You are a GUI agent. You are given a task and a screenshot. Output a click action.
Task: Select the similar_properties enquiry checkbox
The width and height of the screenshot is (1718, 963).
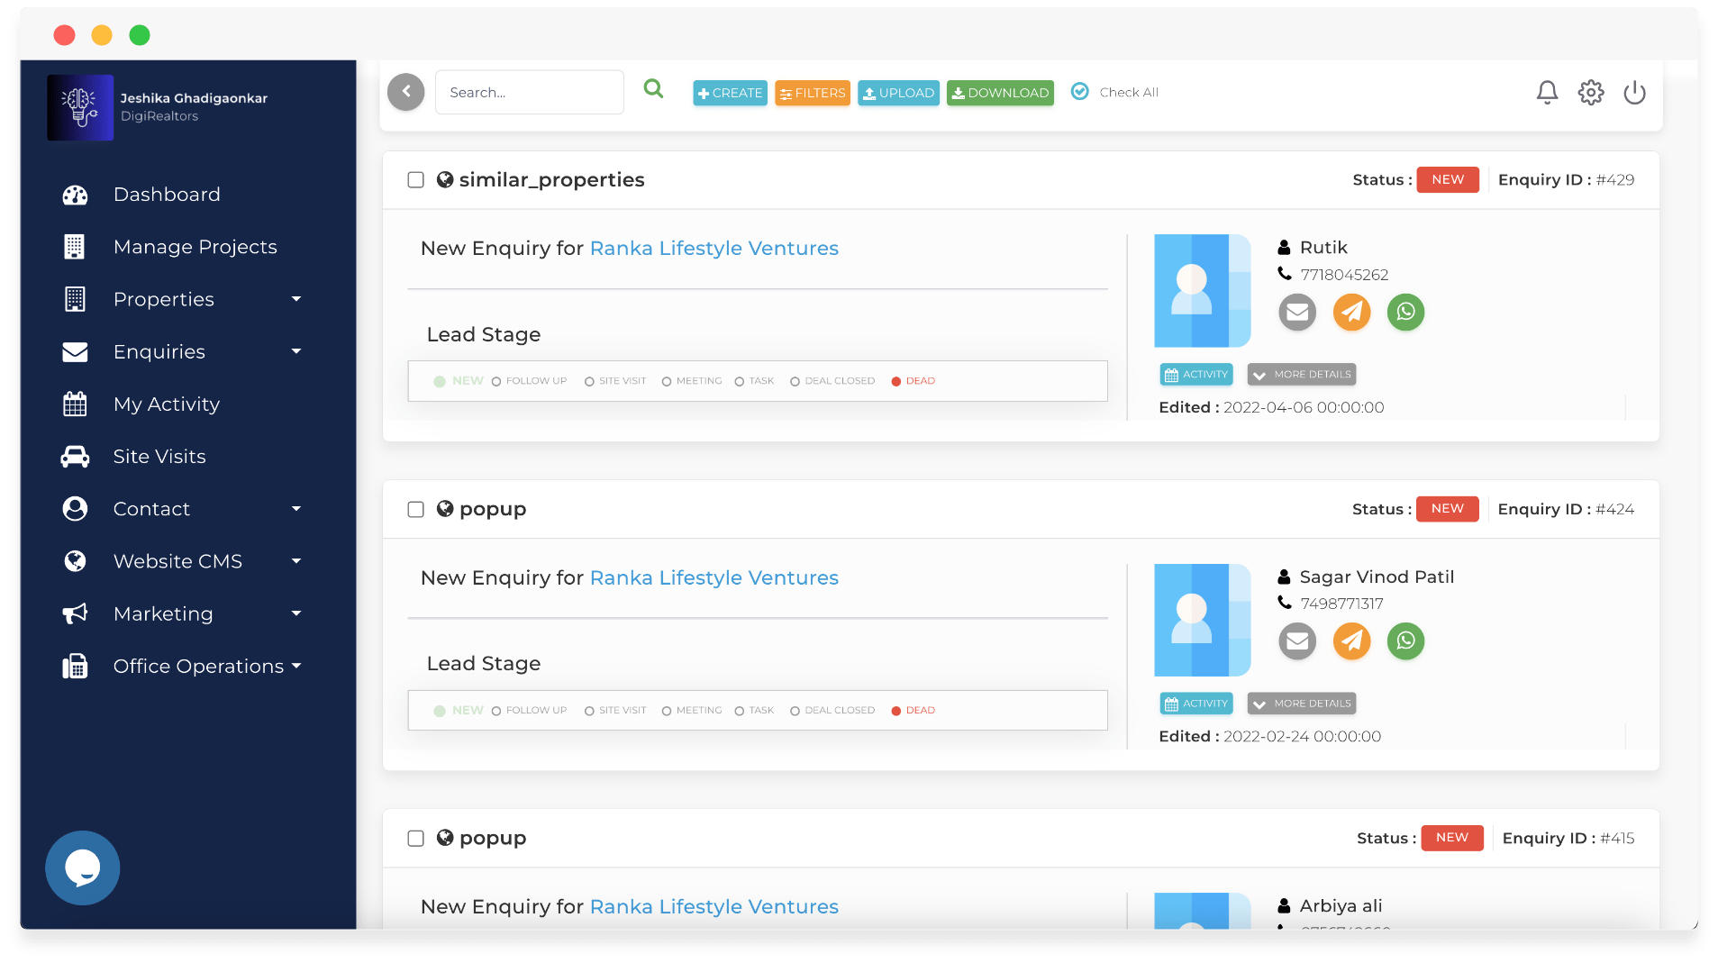(x=415, y=180)
